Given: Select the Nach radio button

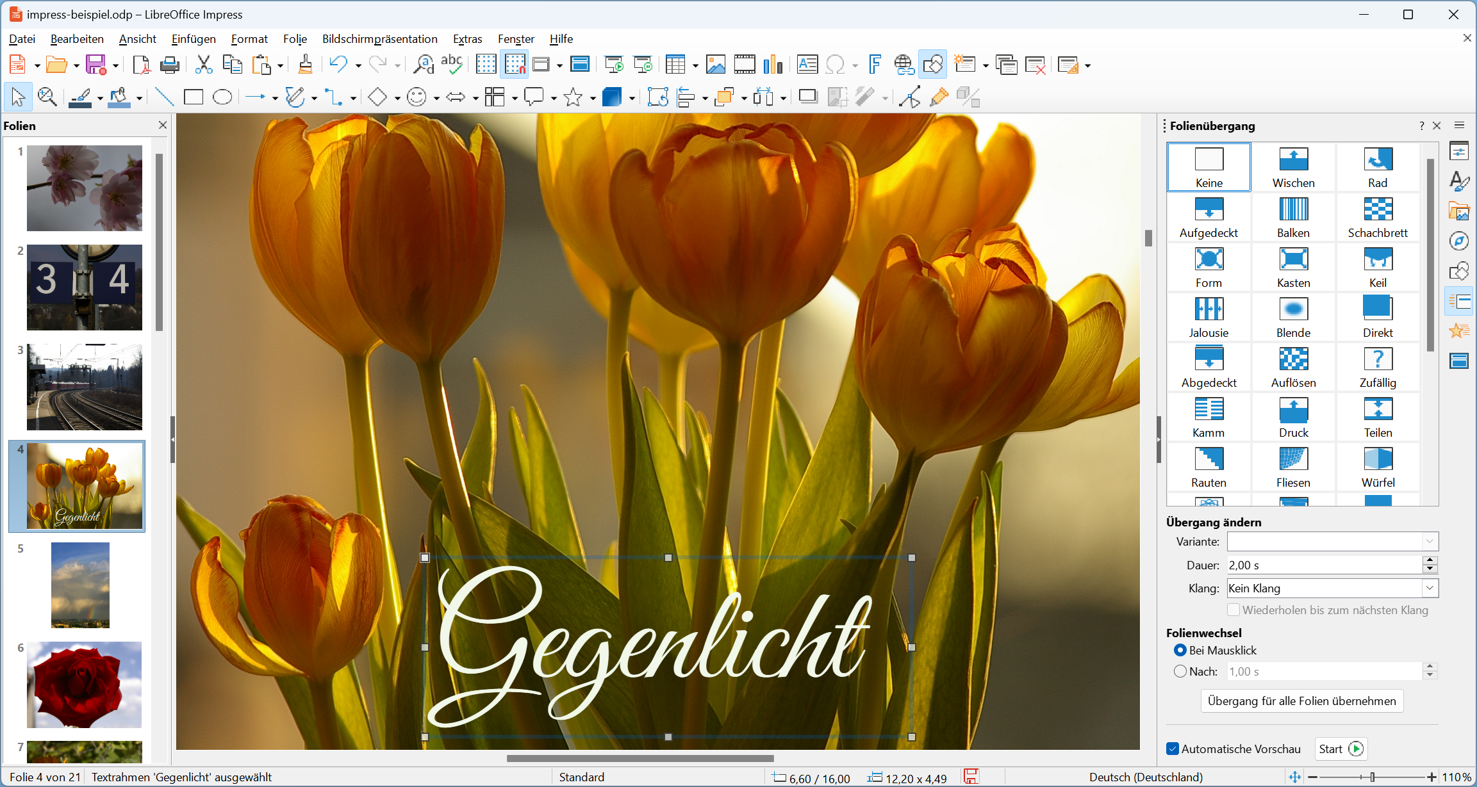Looking at the screenshot, I should click(1180, 671).
